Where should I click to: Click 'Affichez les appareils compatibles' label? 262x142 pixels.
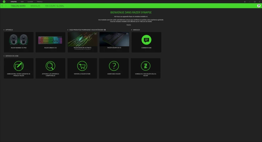pos(50,75)
